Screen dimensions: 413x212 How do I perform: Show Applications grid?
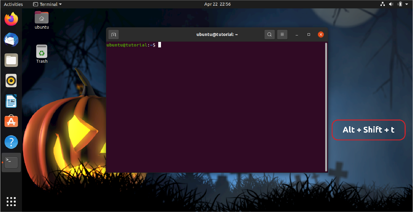(11, 201)
